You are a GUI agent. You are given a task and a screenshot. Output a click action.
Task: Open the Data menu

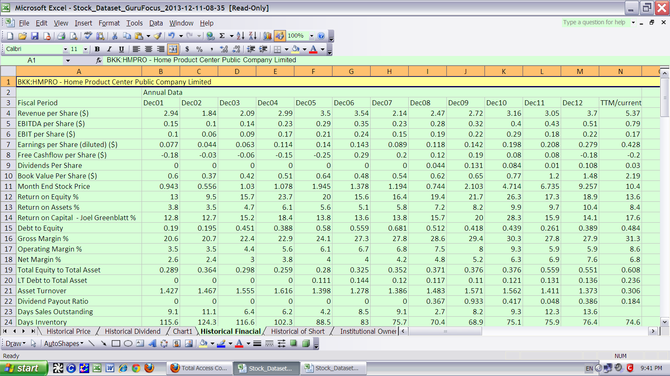(x=156, y=23)
